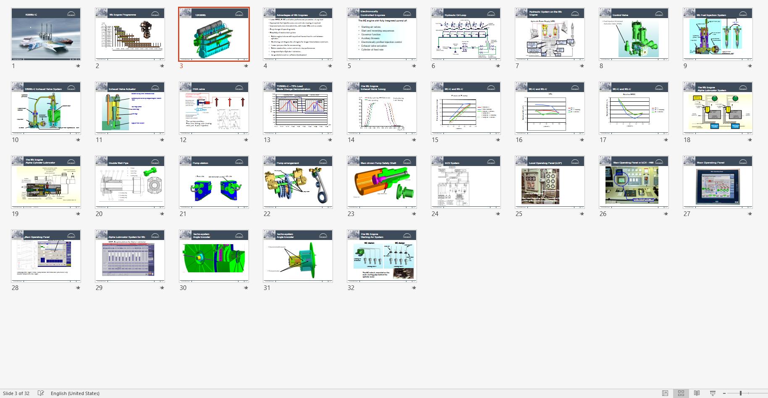Select slide 27 Main Operating Panel thumbnail
The width and height of the screenshot is (768, 398).
(718, 182)
